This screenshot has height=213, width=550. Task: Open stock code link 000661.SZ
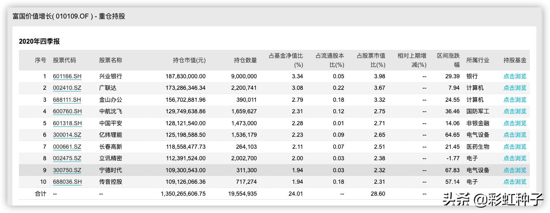coord(67,147)
